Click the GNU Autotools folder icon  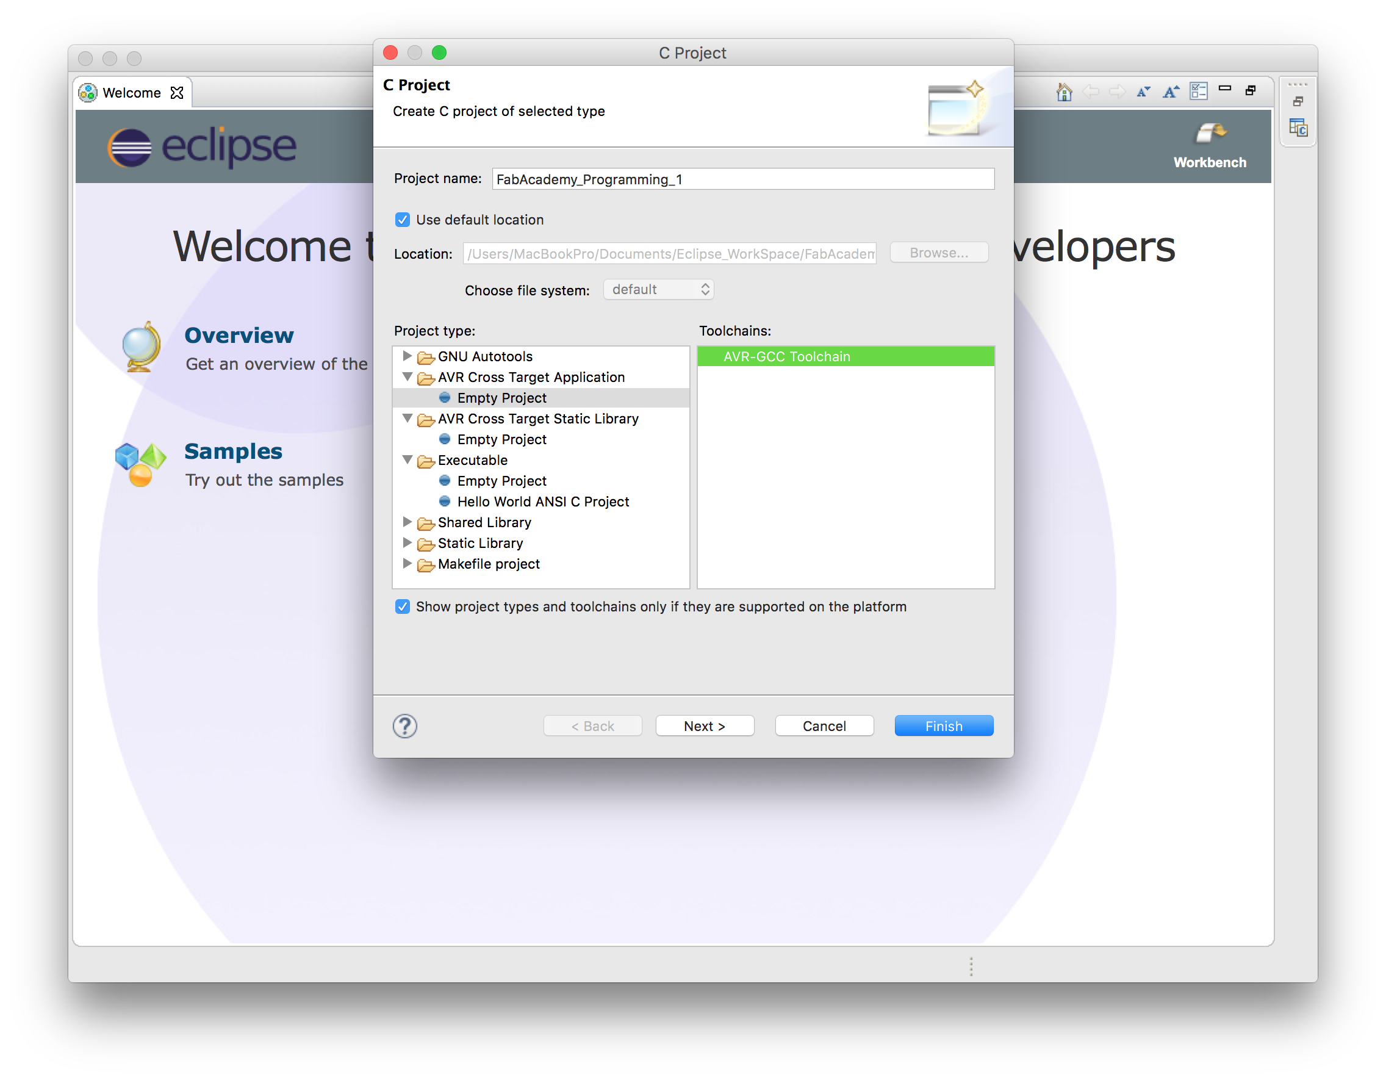425,358
